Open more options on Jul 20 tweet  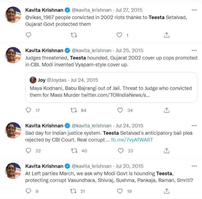coord(194,166)
